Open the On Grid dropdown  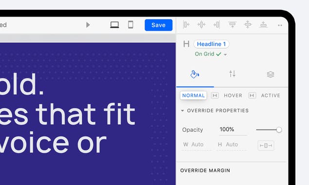click(x=211, y=54)
